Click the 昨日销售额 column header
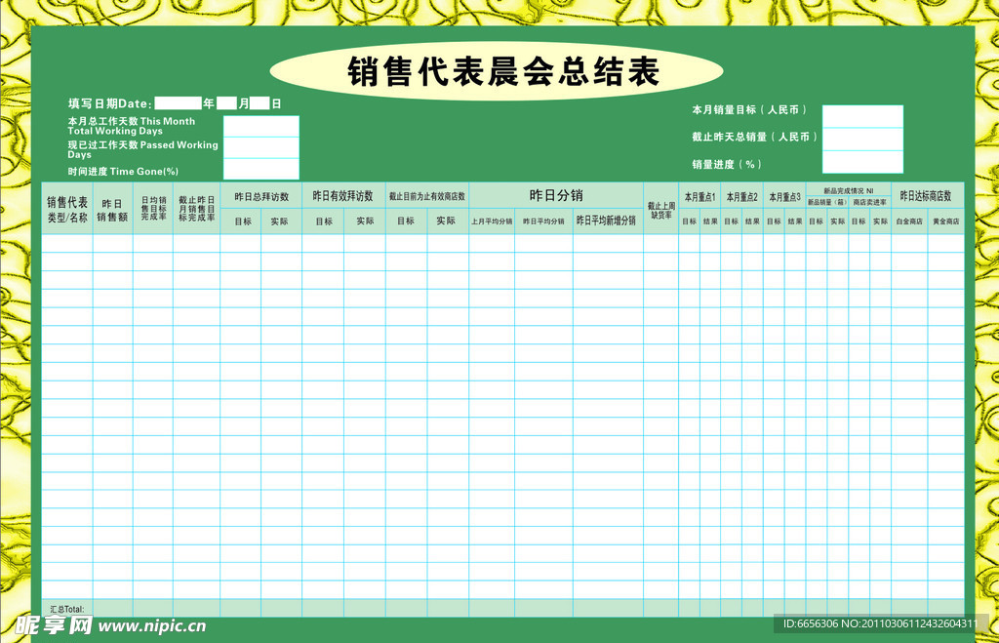Image resolution: width=999 pixels, height=643 pixels. pyautogui.click(x=112, y=210)
